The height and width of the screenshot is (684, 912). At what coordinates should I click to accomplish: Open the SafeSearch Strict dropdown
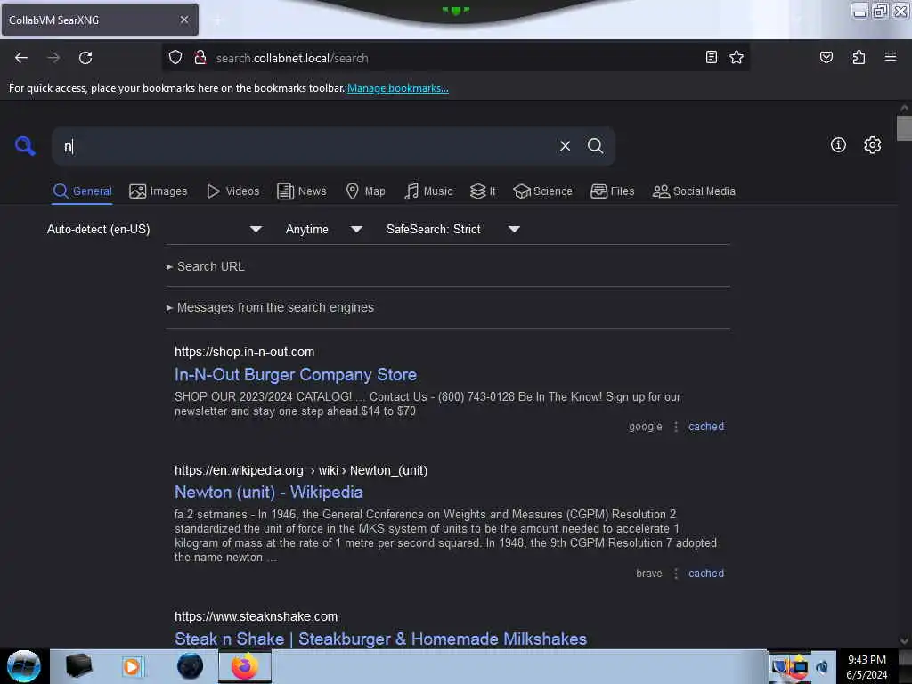(x=453, y=229)
